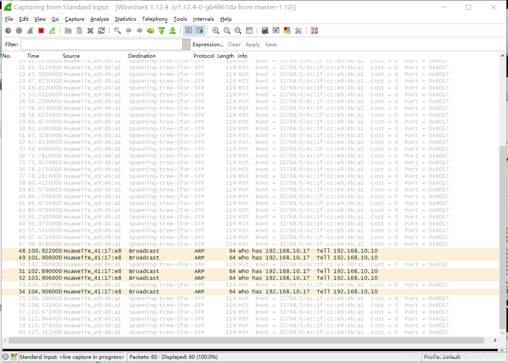Open the Go menu
Viewport: 508px width, 363px height.
(x=56, y=19)
